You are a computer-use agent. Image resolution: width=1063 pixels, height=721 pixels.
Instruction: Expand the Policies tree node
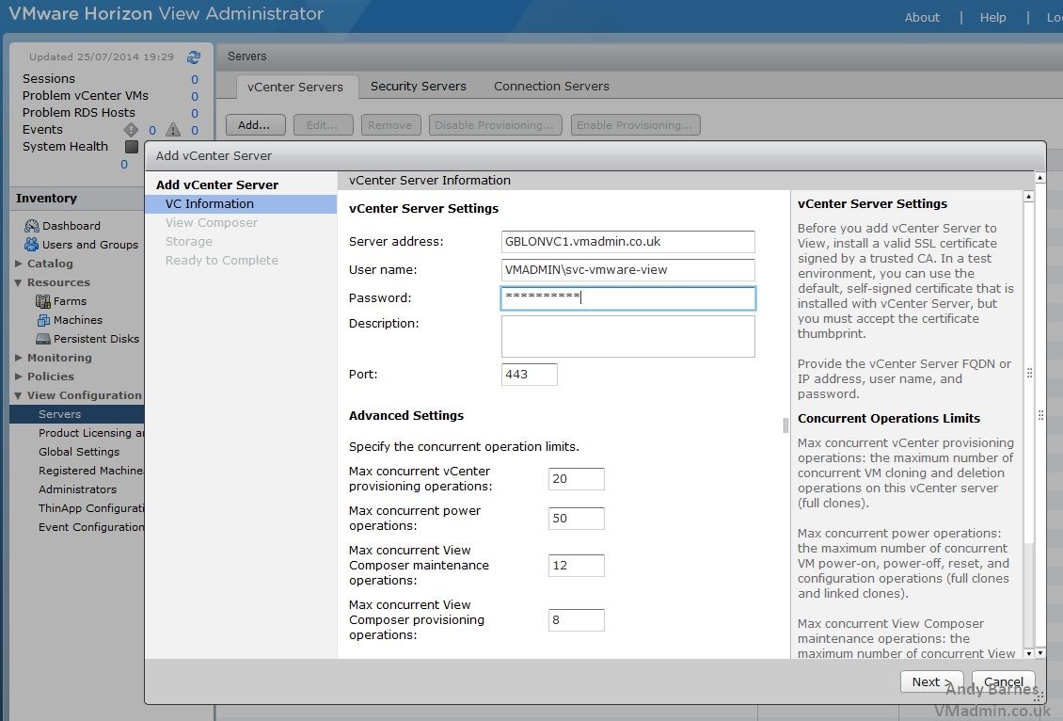[x=19, y=377]
